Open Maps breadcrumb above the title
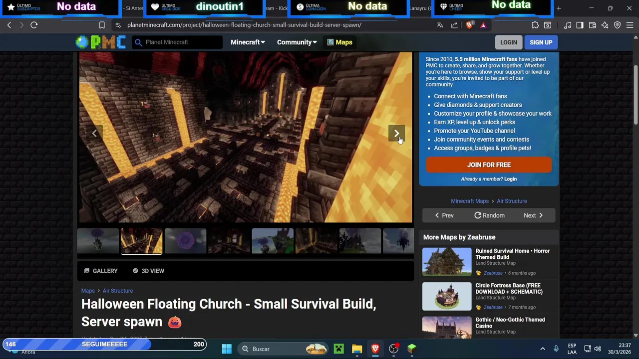This screenshot has width=639, height=359. (88, 291)
